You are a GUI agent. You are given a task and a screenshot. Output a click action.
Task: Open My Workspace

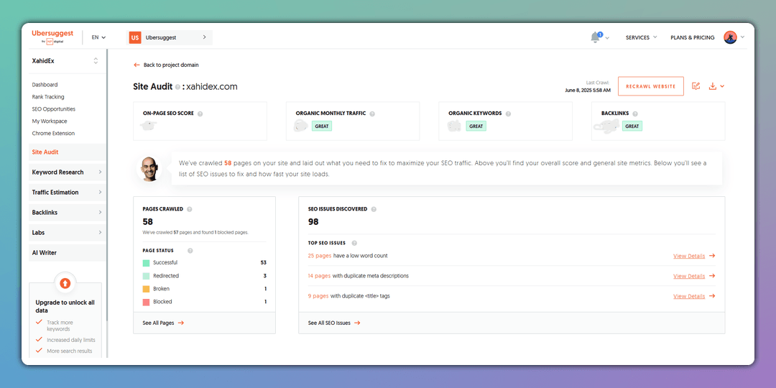pyautogui.click(x=50, y=121)
